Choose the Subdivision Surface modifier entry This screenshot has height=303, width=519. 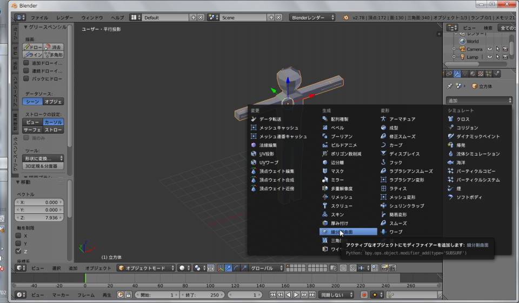[348, 232]
